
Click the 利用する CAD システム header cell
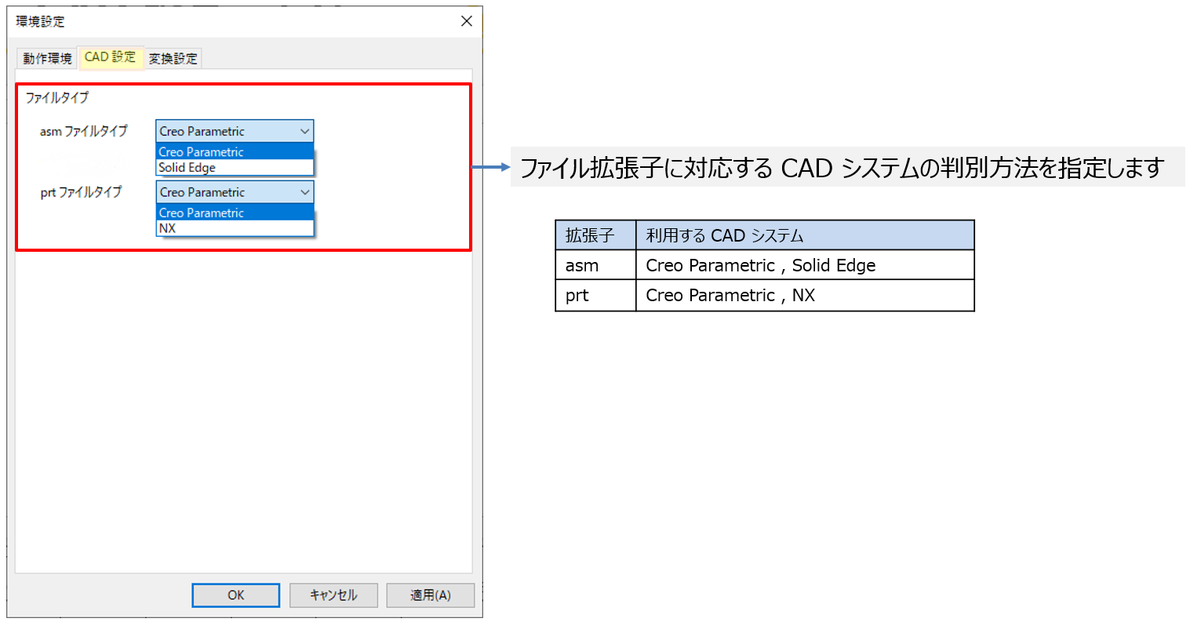(x=805, y=235)
